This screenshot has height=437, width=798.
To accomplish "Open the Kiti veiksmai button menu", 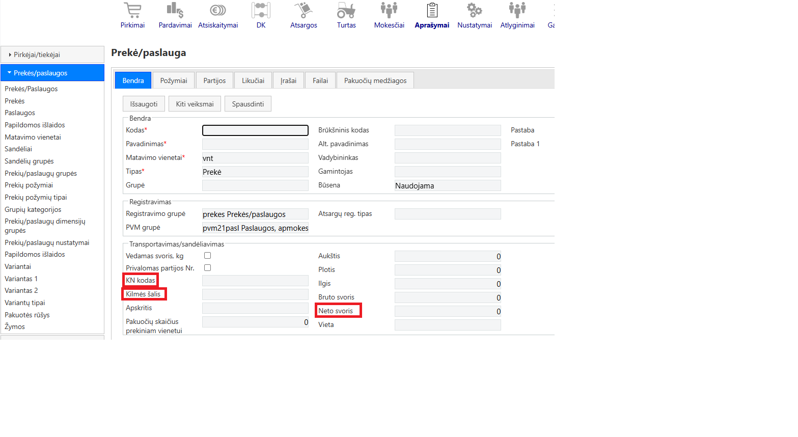I will tap(195, 104).
